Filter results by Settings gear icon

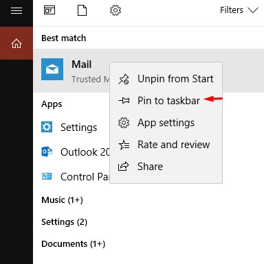(x=115, y=10)
